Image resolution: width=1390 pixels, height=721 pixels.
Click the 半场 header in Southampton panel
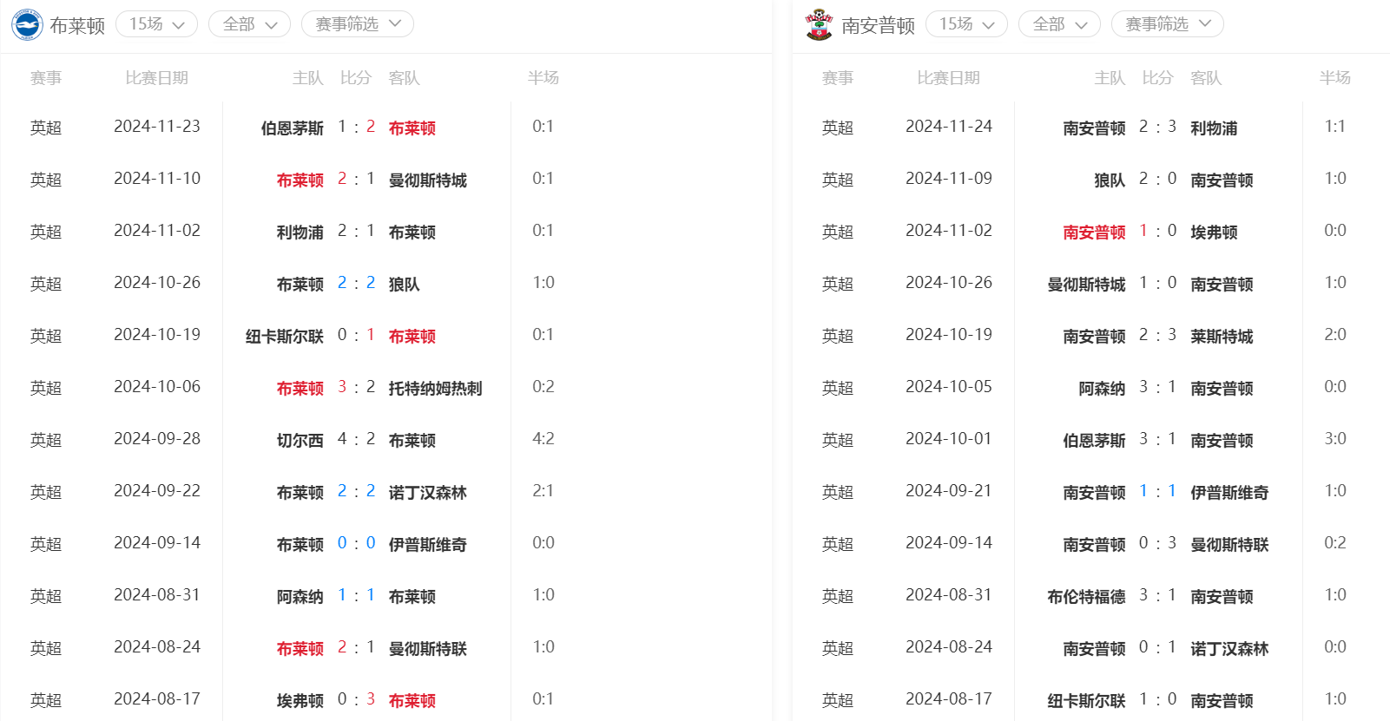coord(1335,78)
